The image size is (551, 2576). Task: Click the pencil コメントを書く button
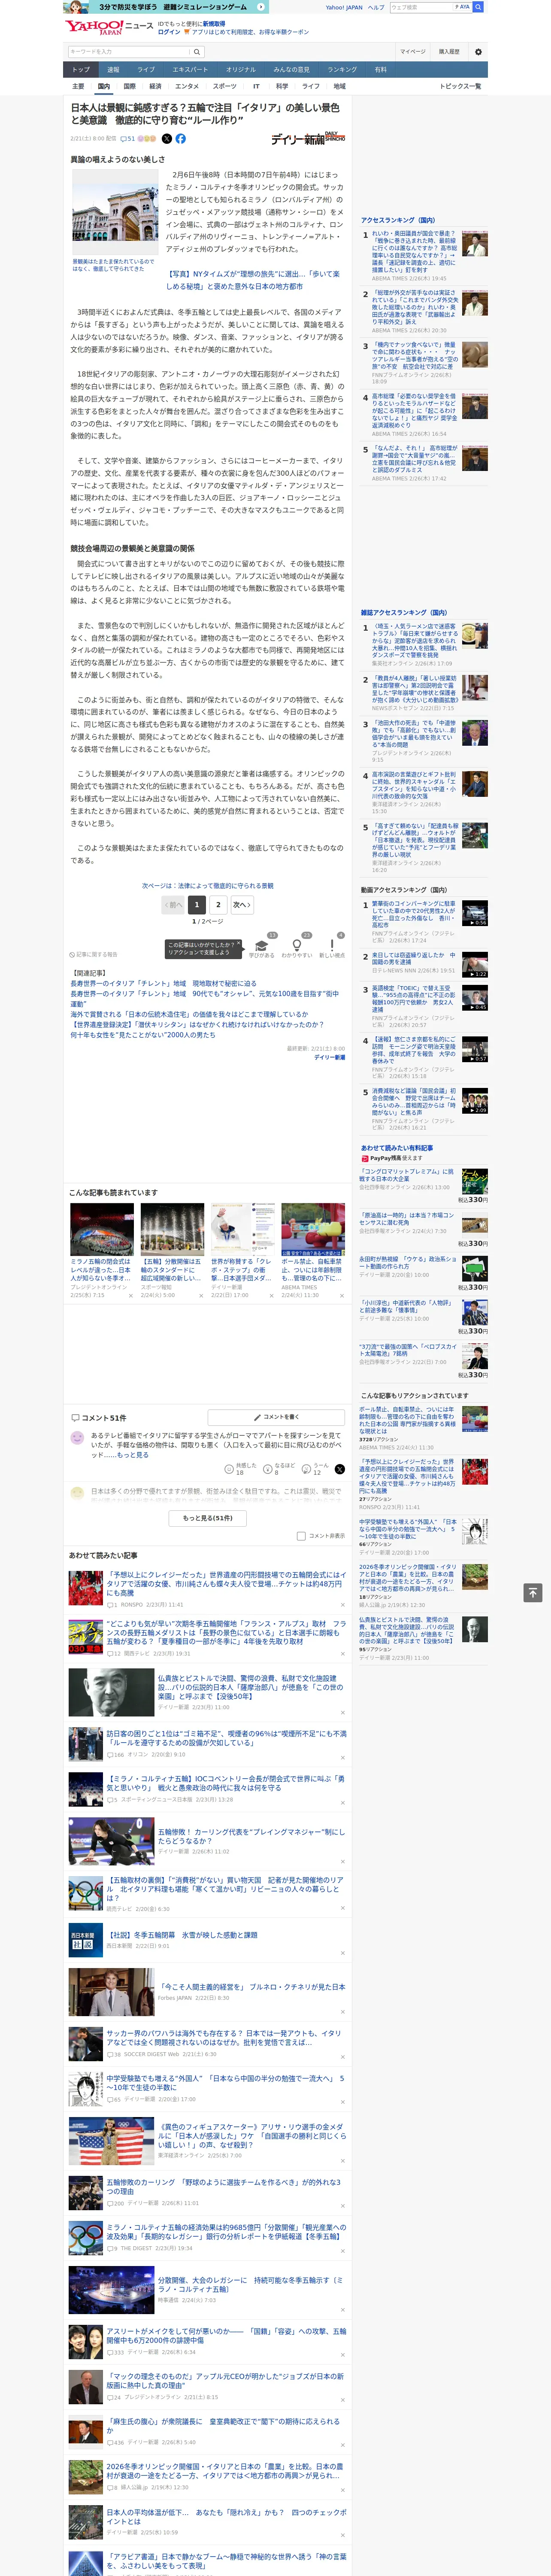pyautogui.click(x=276, y=1417)
